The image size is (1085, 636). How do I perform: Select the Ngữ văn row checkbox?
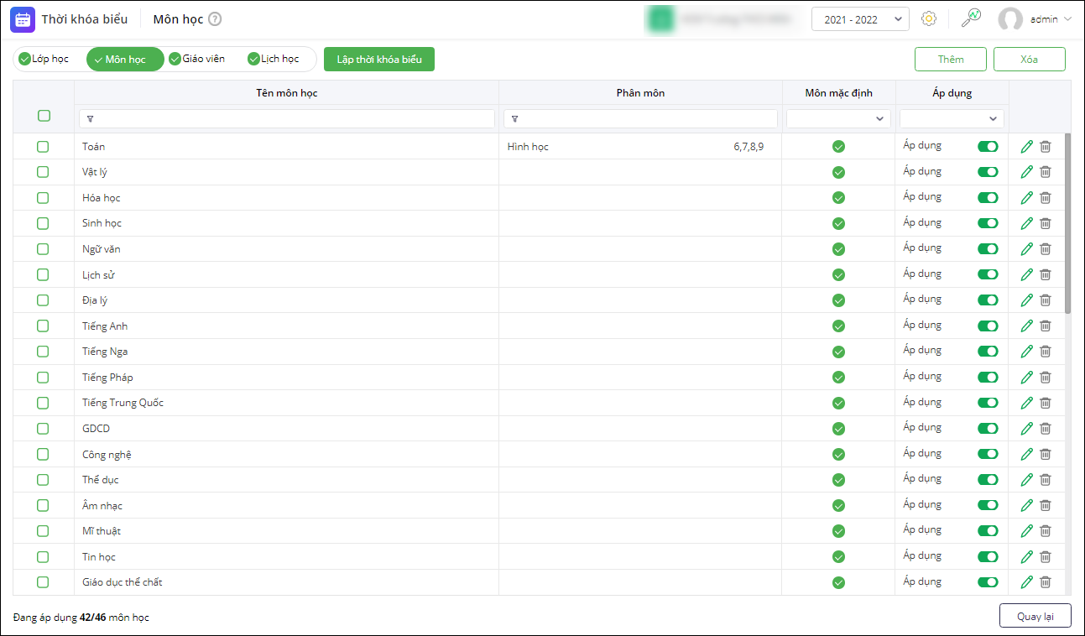pos(43,249)
